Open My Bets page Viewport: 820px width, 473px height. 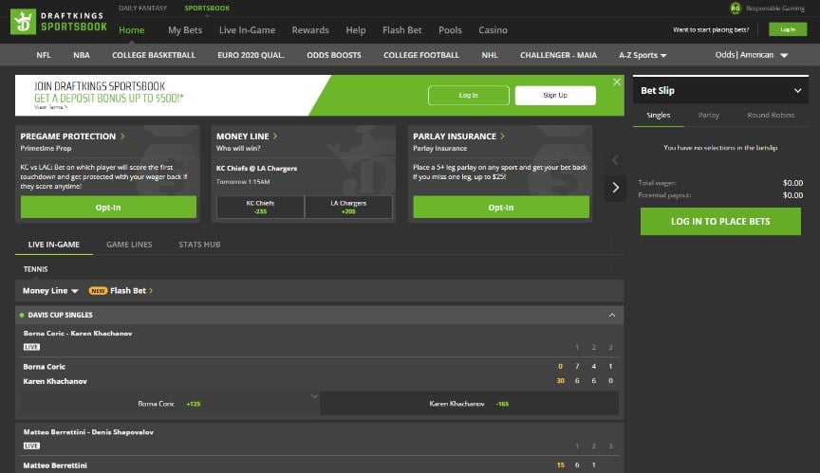(x=185, y=30)
